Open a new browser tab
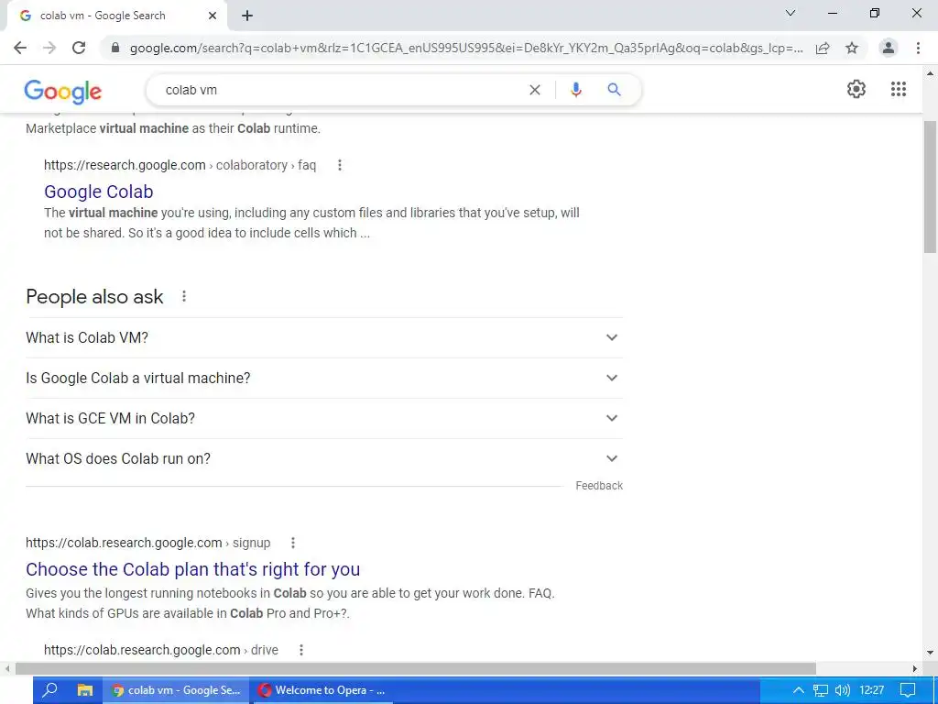Screen dimensions: 938x704 (247, 16)
